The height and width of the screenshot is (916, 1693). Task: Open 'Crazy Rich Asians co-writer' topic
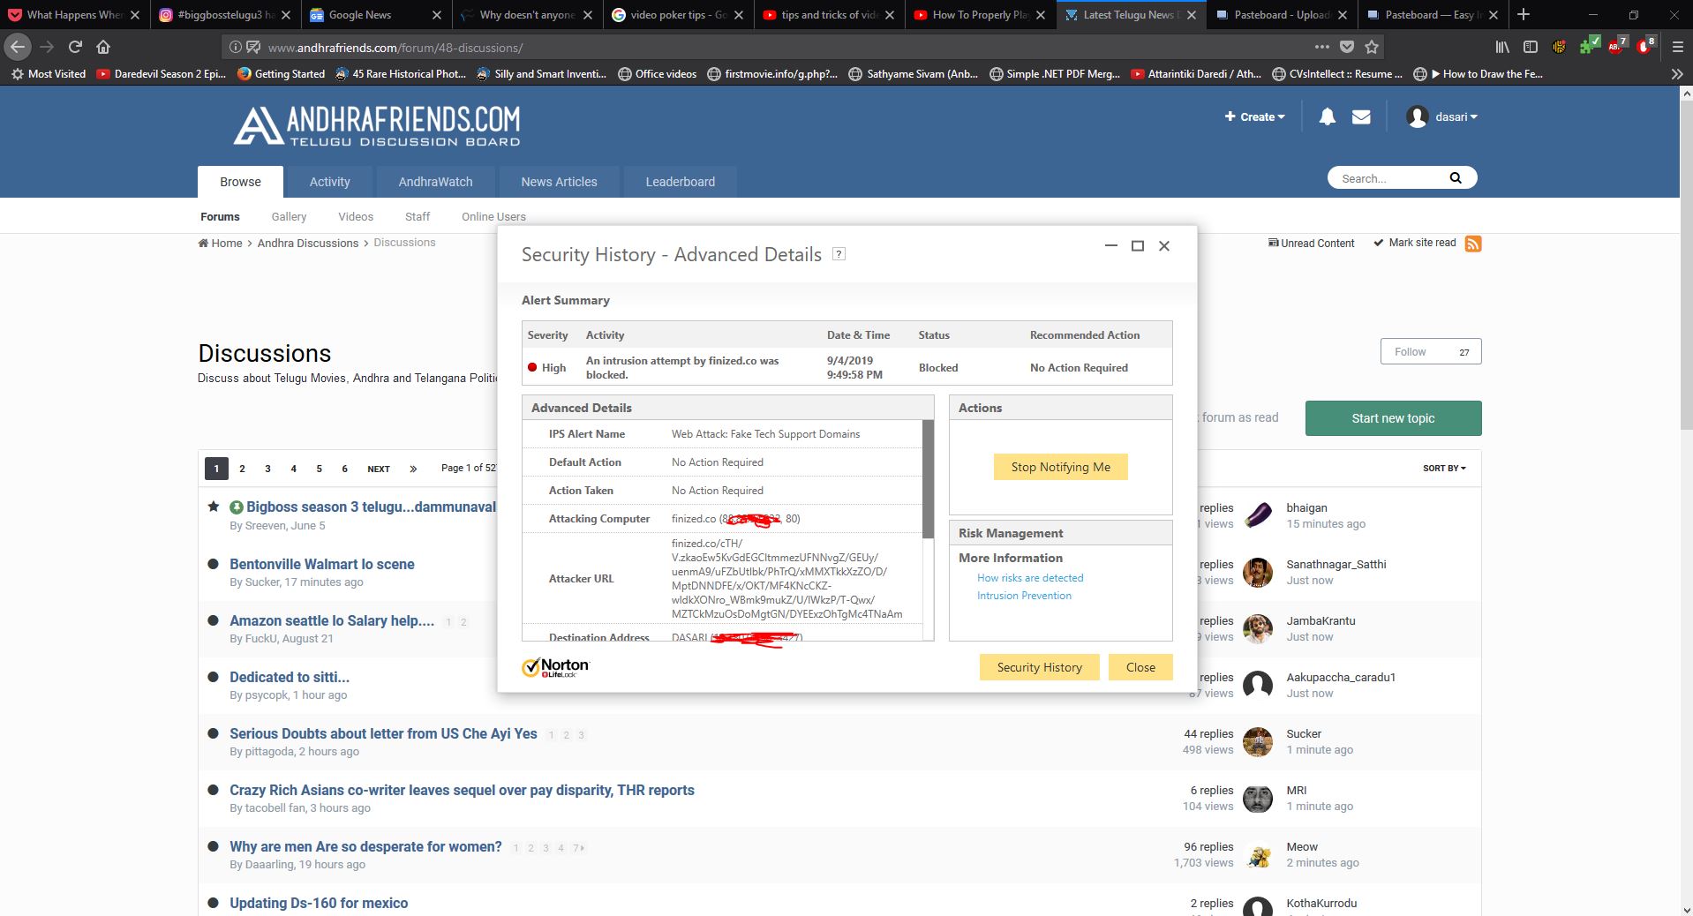click(x=462, y=790)
